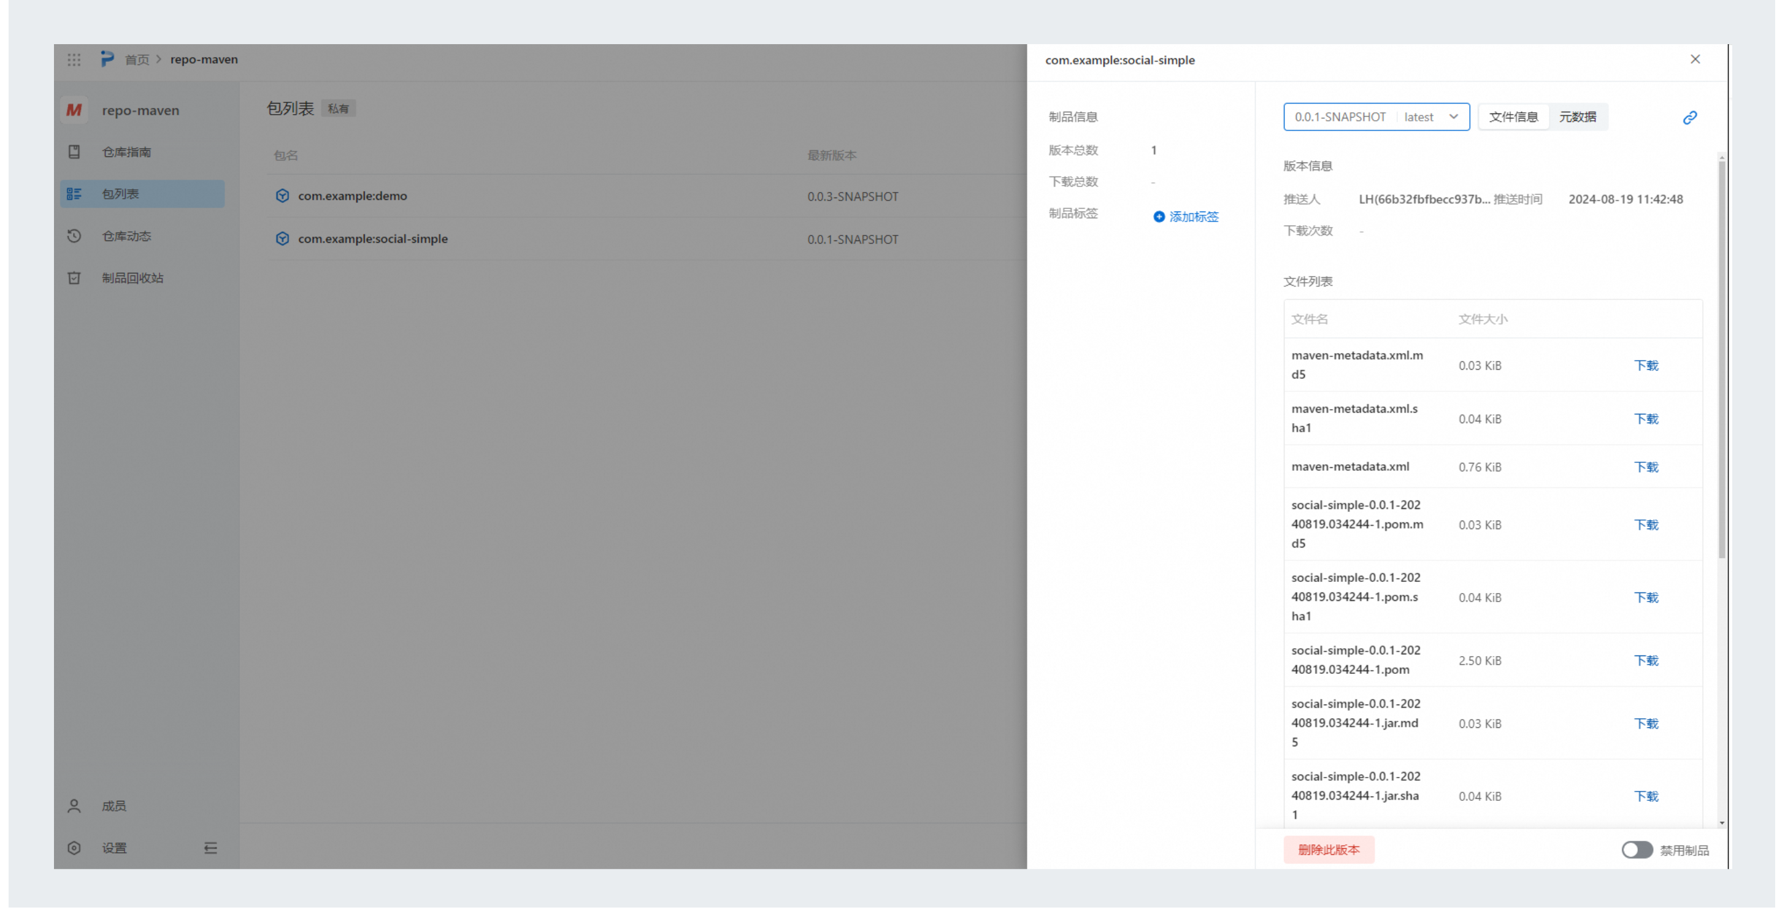Viewport: 1785px width, 910px height.
Task: Download the 0.76 KiB maven-metadata.xml file
Action: click(1646, 467)
